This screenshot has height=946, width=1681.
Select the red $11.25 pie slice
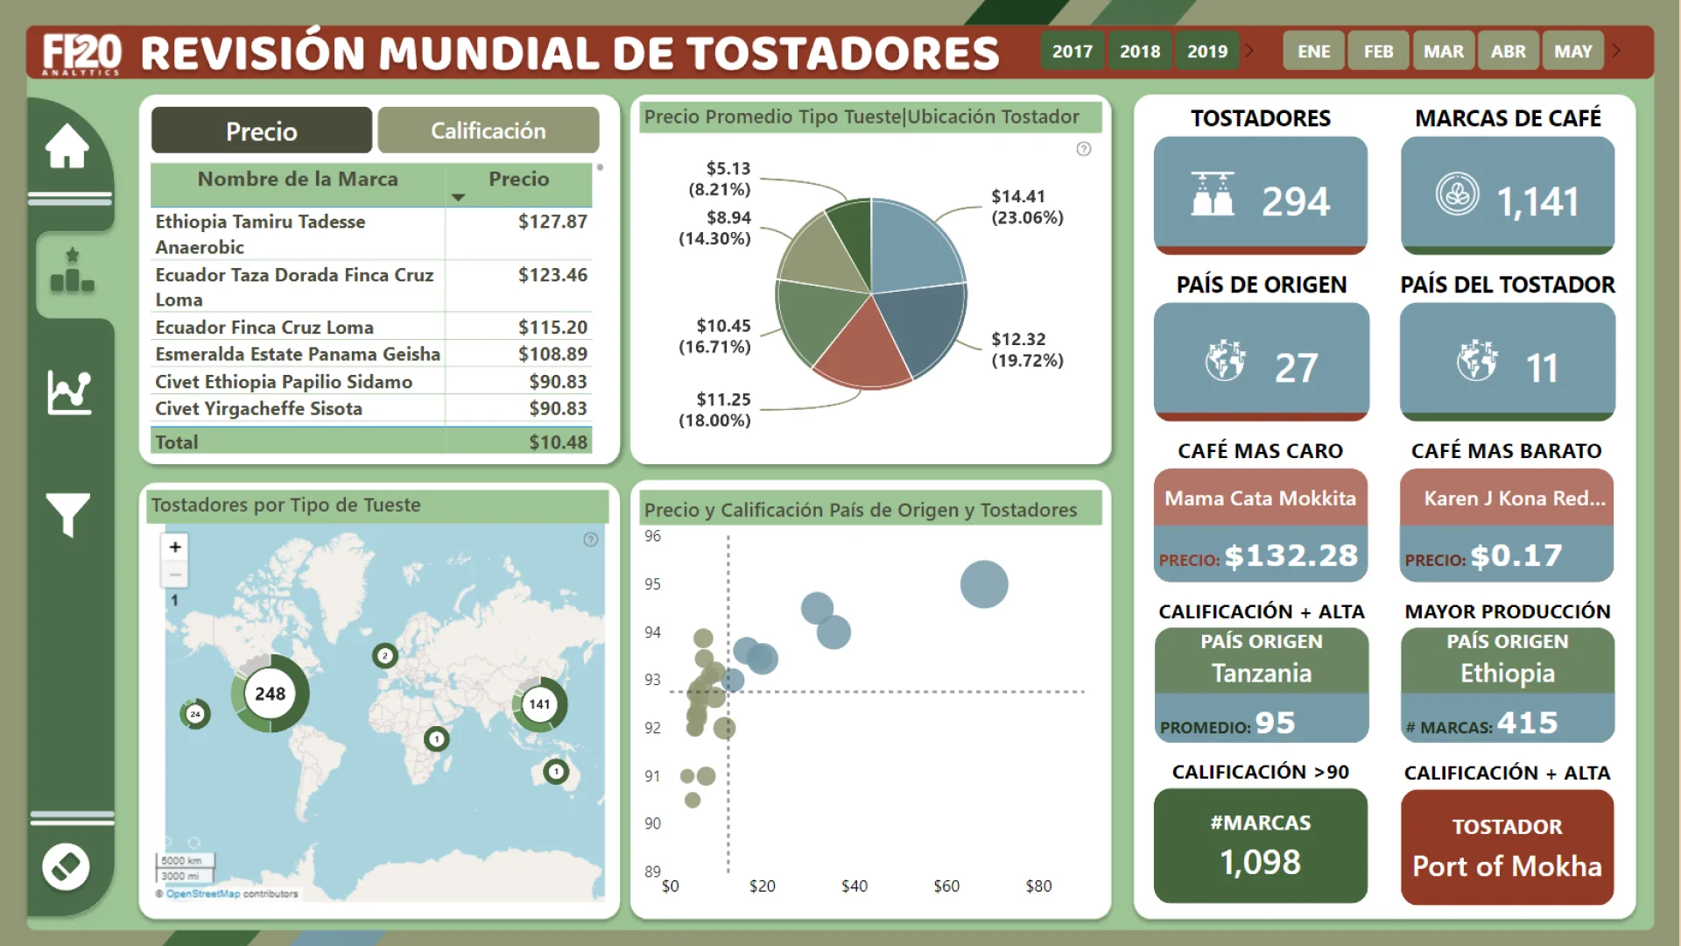click(x=865, y=349)
